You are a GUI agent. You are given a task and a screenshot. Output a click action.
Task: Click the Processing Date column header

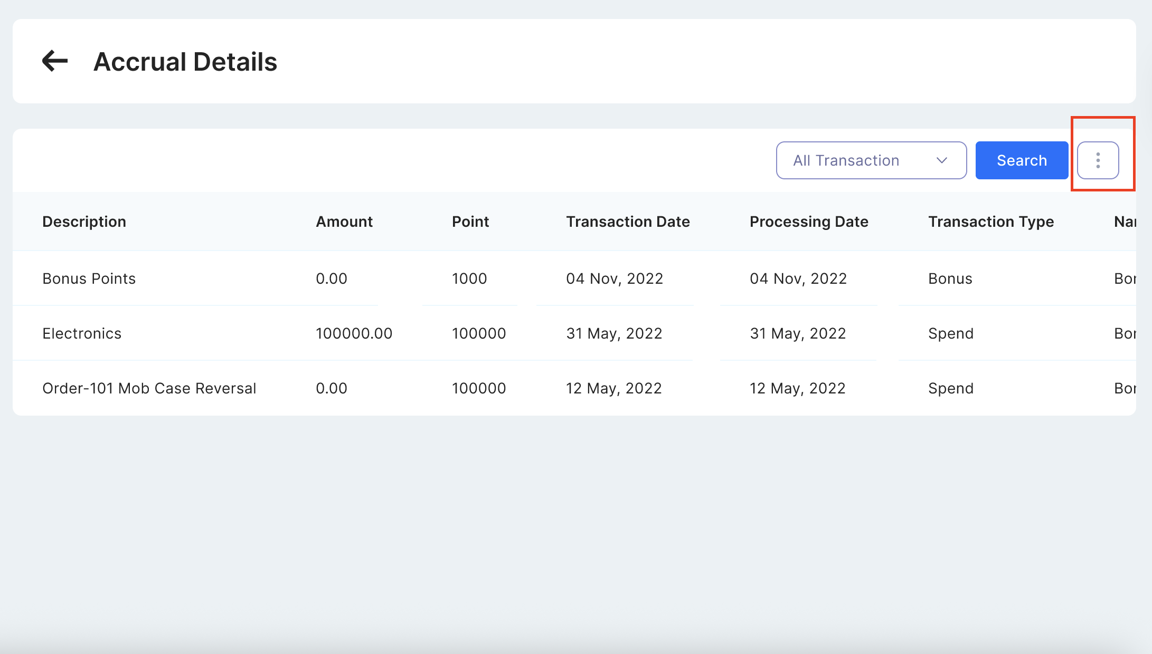coord(809,222)
